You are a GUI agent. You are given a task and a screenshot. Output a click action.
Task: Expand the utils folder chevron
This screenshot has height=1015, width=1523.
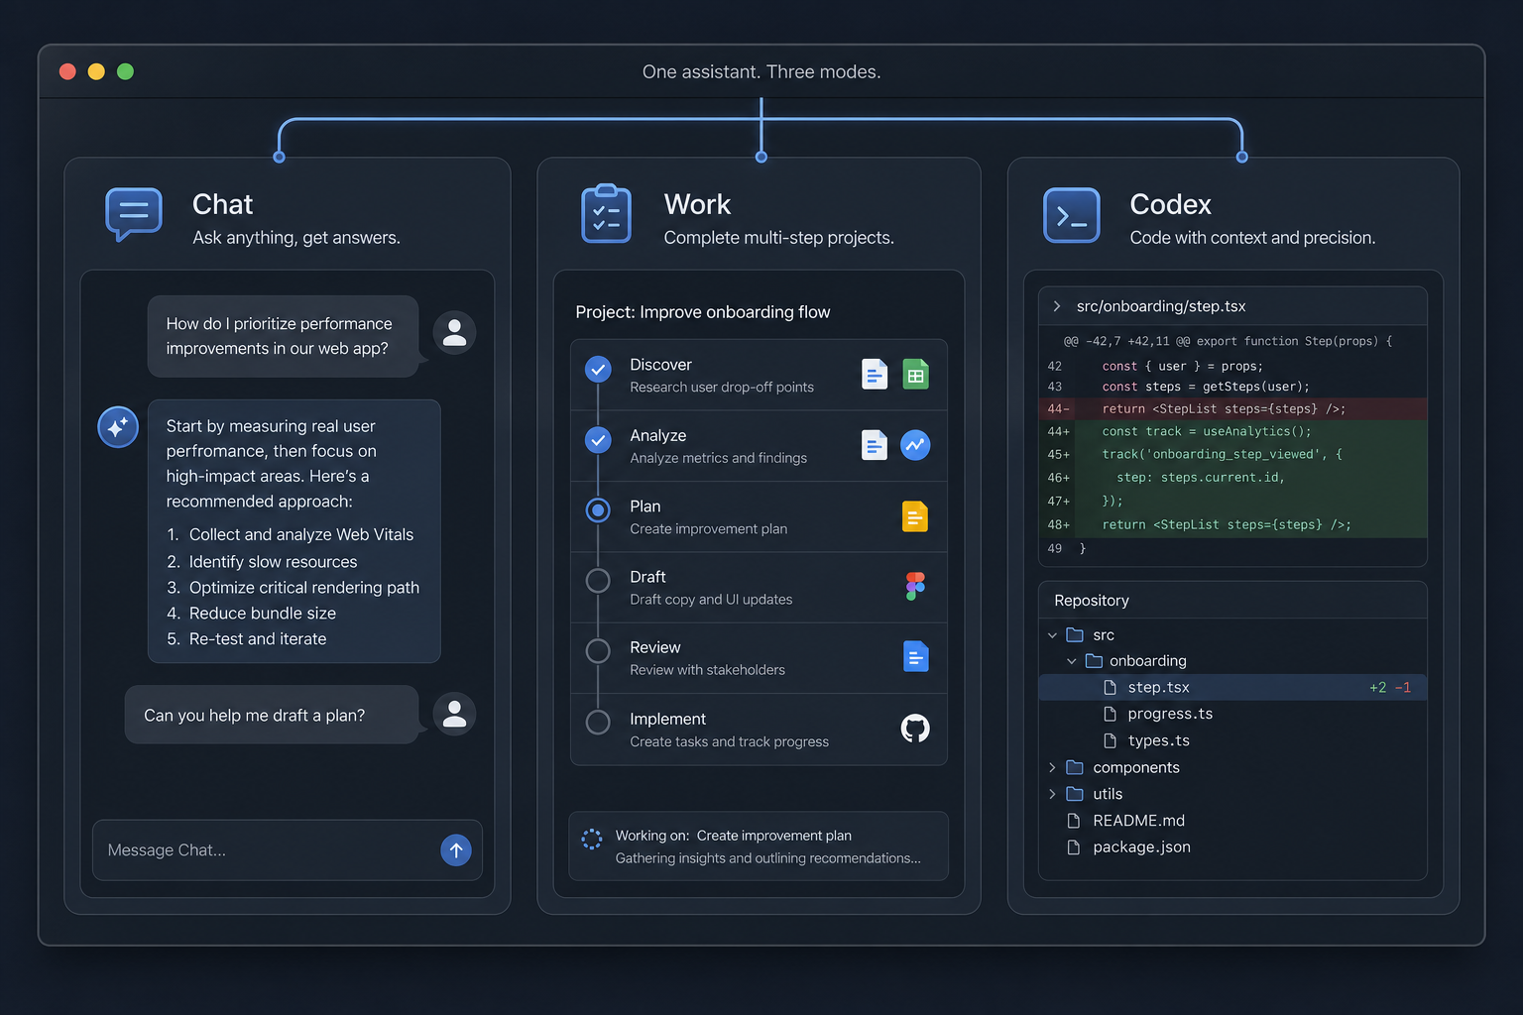tap(1052, 794)
